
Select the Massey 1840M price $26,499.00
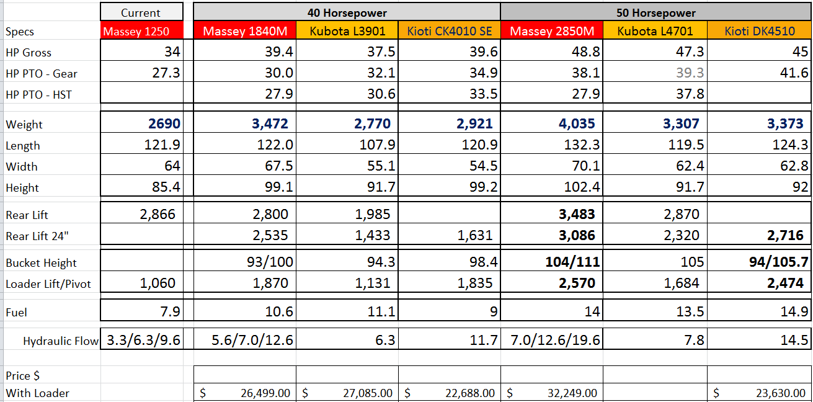pyautogui.click(x=245, y=393)
